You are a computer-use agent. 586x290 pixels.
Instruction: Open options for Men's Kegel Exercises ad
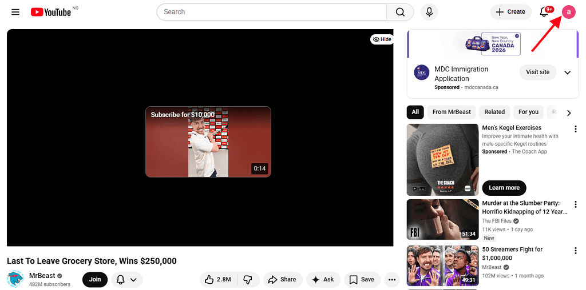[x=576, y=129]
